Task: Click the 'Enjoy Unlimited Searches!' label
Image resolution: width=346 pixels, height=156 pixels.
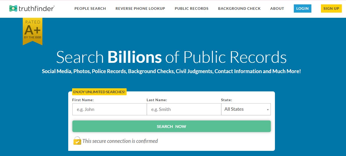Action: 99,92
